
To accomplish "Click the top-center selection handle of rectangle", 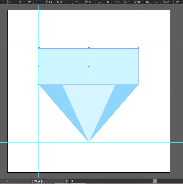I will (89, 48).
